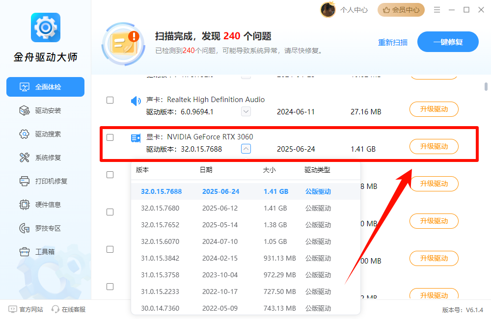Select driver version 32.0.15.6070
Screen dimensions: 491x319
pos(245,241)
